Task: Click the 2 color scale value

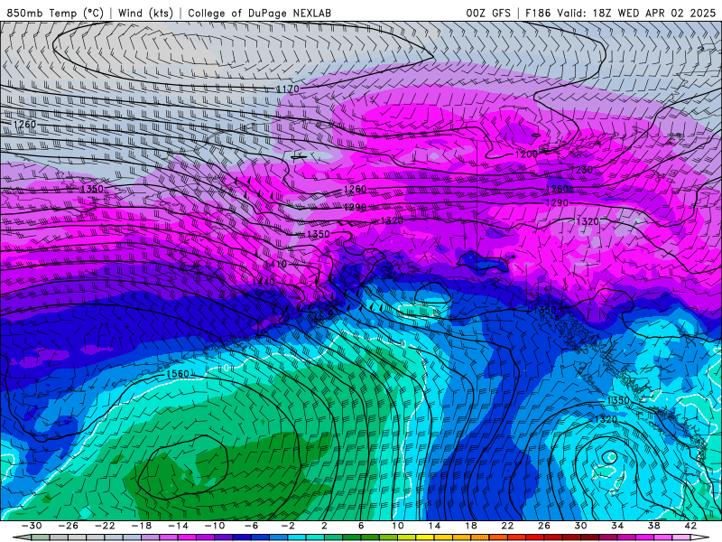Action: click(x=324, y=526)
